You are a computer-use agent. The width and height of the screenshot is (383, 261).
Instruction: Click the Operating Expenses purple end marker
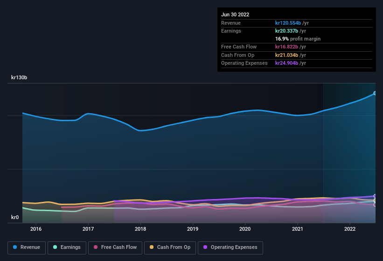[375, 196]
